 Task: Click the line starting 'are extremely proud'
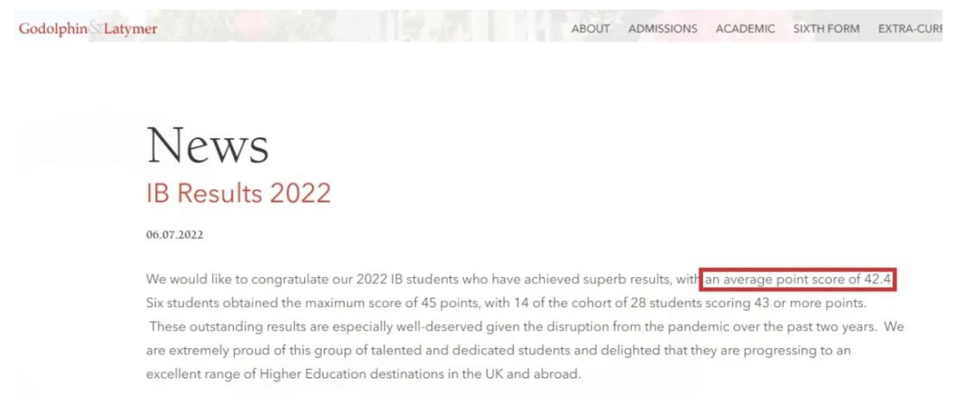(498, 351)
